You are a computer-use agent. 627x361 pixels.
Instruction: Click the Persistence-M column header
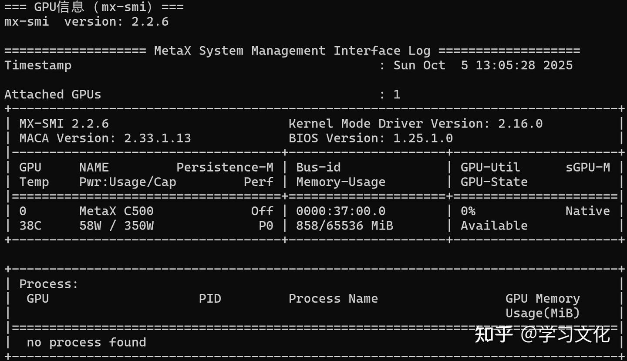[x=225, y=168]
